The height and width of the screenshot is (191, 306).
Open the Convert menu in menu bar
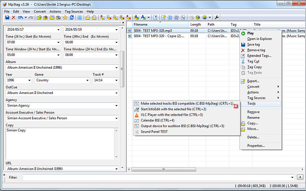pyautogui.click(x=39, y=12)
